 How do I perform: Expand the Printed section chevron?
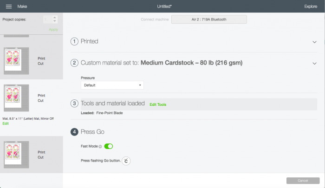click(x=314, y=42)
